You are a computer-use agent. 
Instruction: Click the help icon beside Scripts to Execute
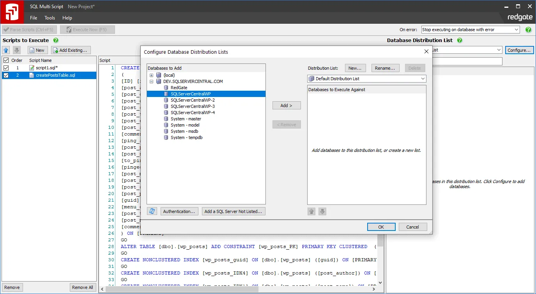click(56, 40)
